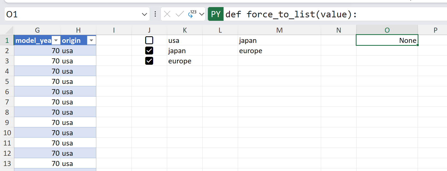Click the usa value in row 13
This screenshot has width=447, height=171.
point(67,164)
